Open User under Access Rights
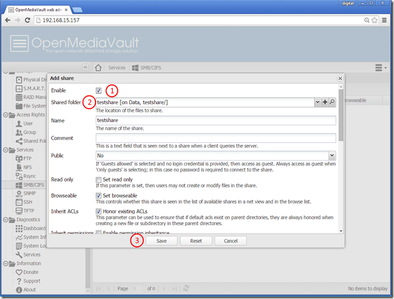 24,123
